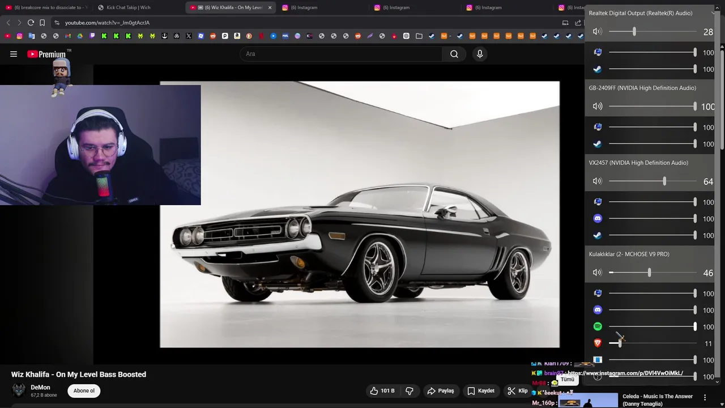The image size is (725, 408).
Task: Click Discord icon under Kulaklıklar device
Action: pyautogui.click(x=598, y=310)
